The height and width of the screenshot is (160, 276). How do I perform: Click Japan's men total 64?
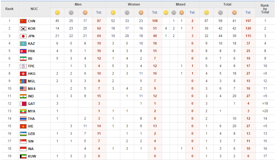pos(99,36)
